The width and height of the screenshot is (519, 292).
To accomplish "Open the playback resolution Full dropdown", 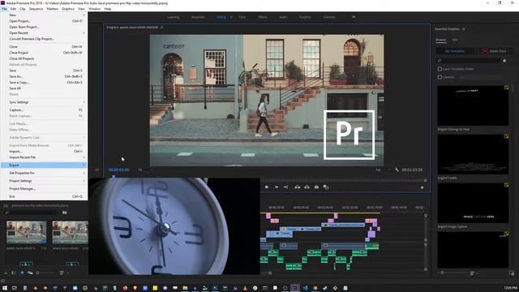I will click(x=382, y=170).
